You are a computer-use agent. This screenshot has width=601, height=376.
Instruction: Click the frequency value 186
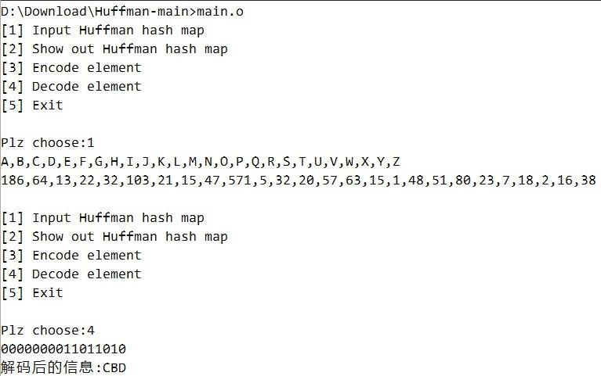pos(13,181)
